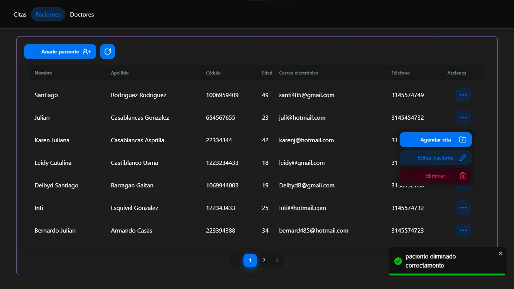Click the name Inti in the table

(x=39, y=208)
